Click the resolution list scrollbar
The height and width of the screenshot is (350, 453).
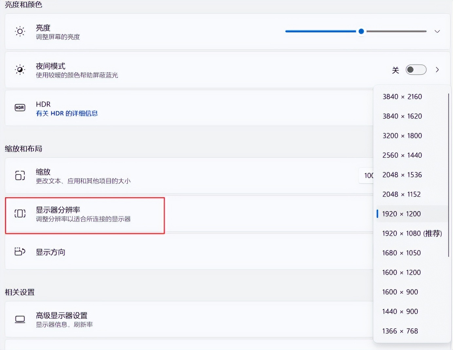448,175
